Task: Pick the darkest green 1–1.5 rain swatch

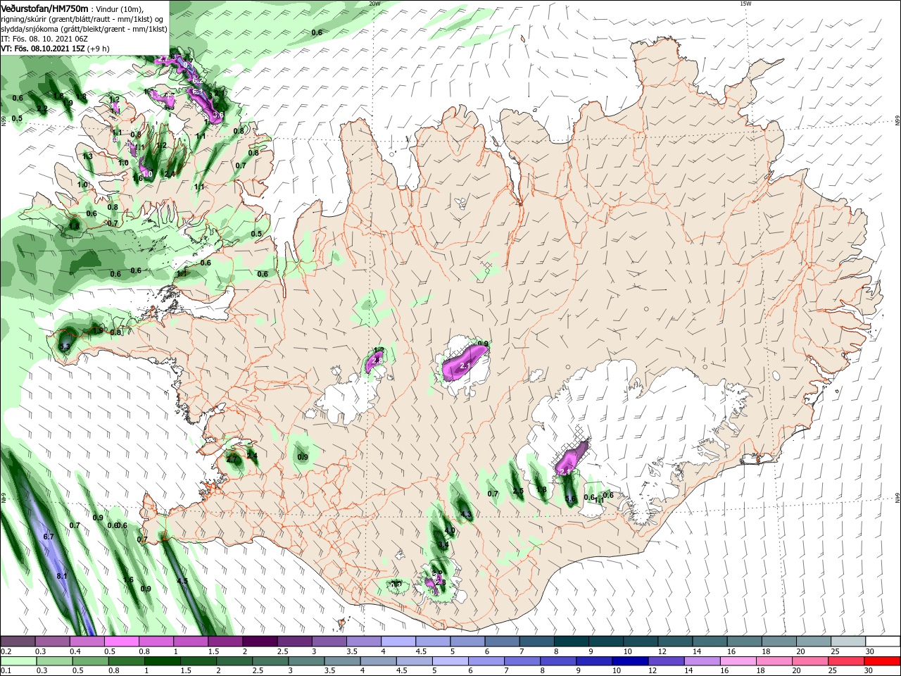Action: (x=162, y=661)
